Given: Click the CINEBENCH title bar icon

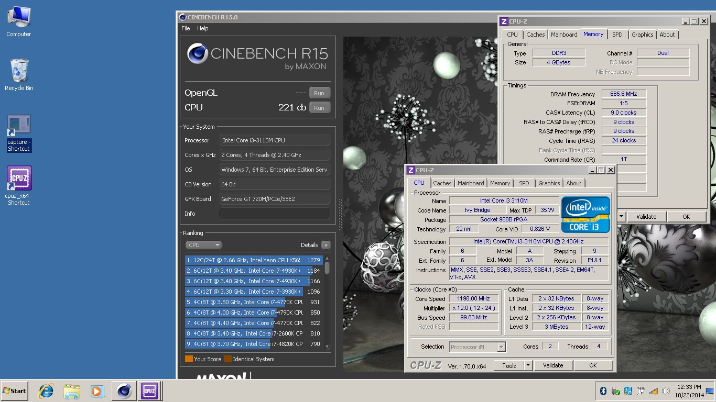Looking at the screenshot, I should [x=182, y=17].
